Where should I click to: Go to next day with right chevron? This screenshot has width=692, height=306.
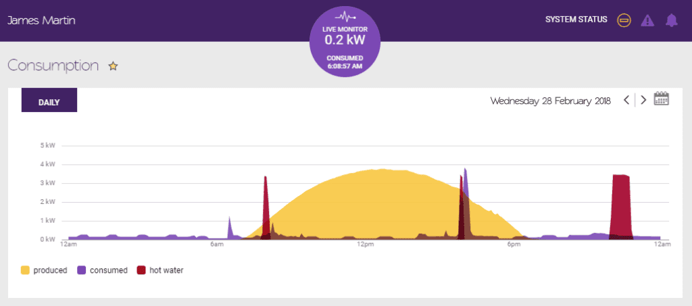pyautogui.click(x=643, y=100)
